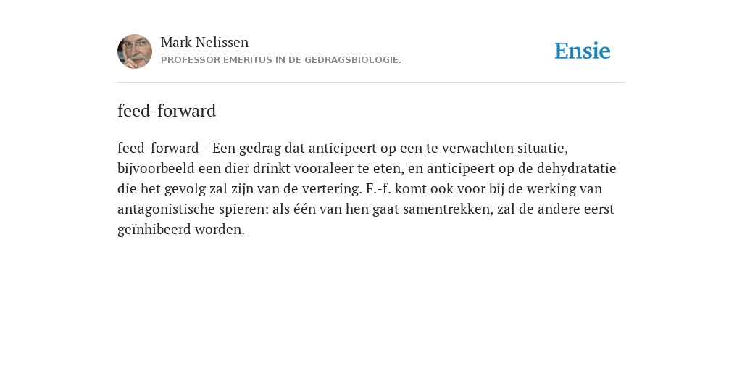Click the word 'één' in the paragraph
The image size is (742, 371).
(x=304, y=209)
